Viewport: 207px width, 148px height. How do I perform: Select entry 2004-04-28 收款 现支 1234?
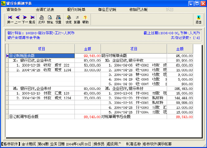pos(42,70)
